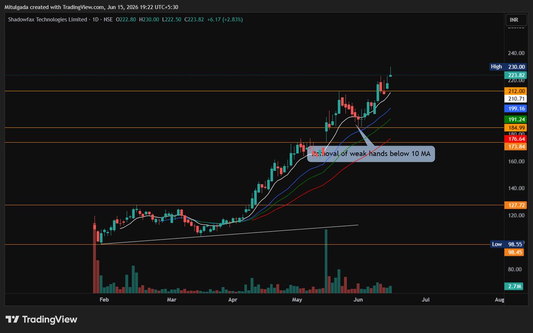
Task: Select the orange 173.84 price label
Action: [x=515, y=147]
